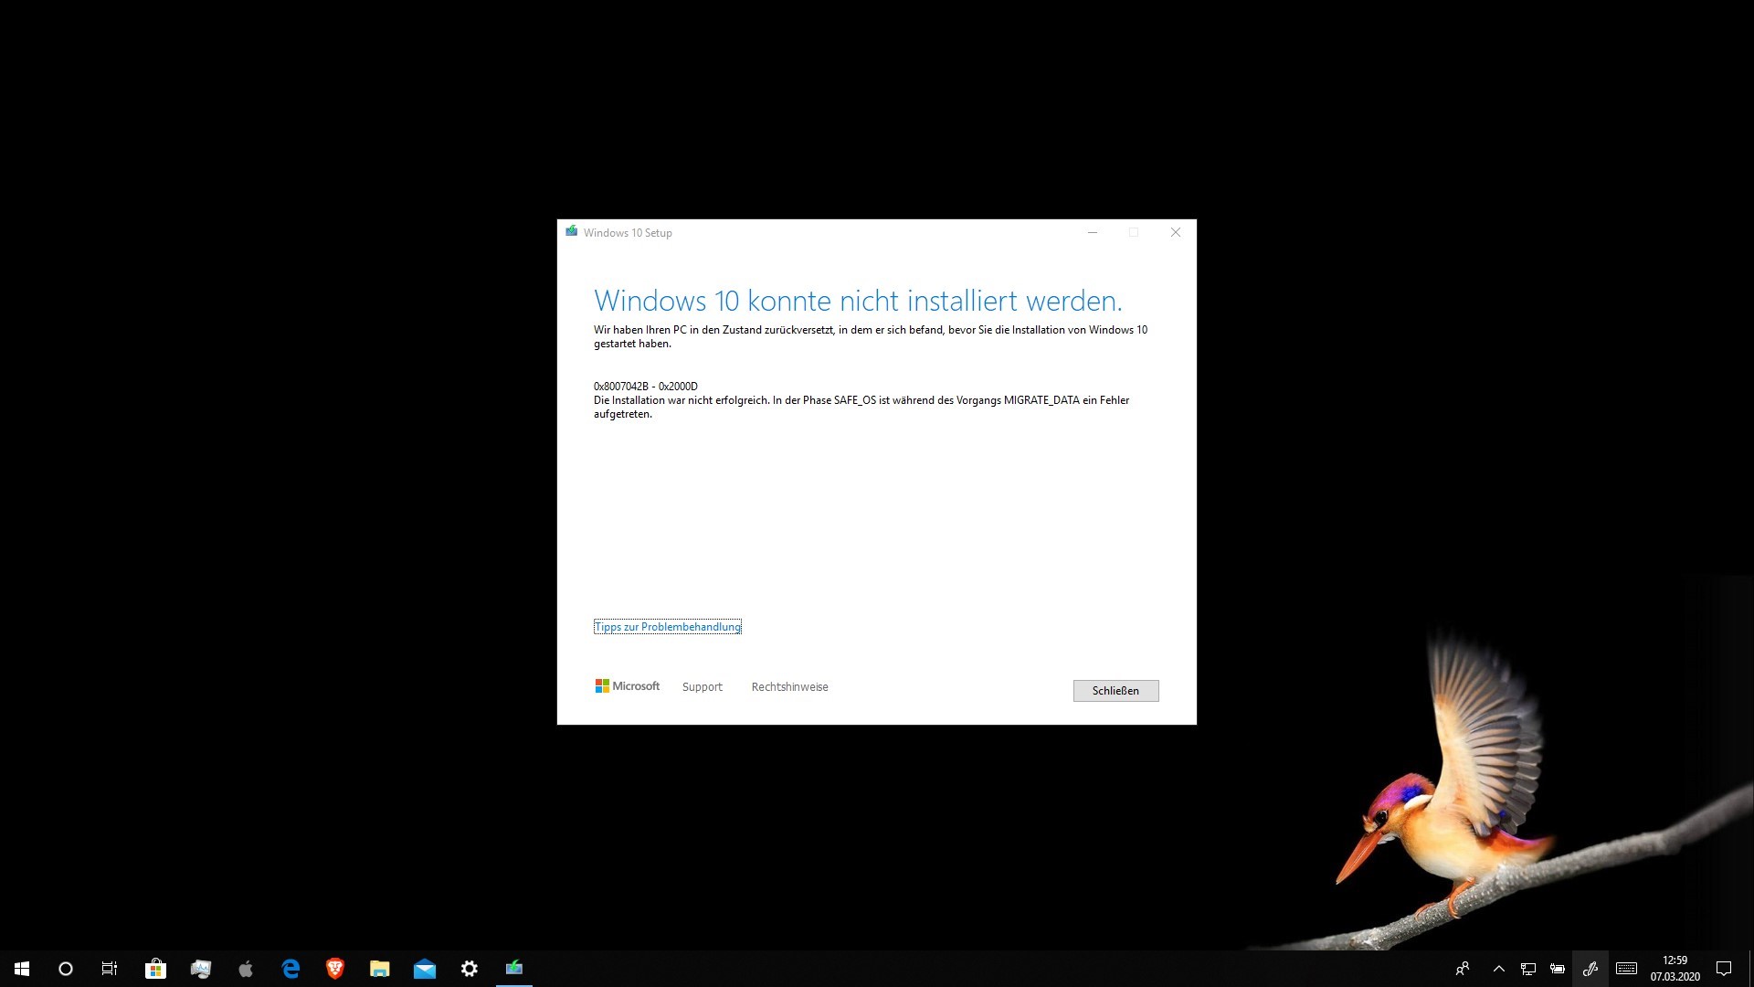1754x987 pixels.
Task: Close the Windows 10 Setup window
Action: (1176, 232)
